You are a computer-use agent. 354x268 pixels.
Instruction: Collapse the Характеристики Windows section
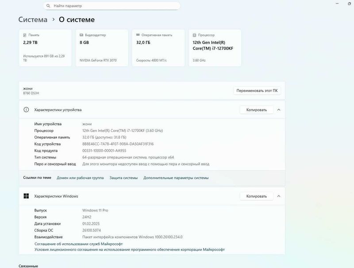click(x=279, y=196)
